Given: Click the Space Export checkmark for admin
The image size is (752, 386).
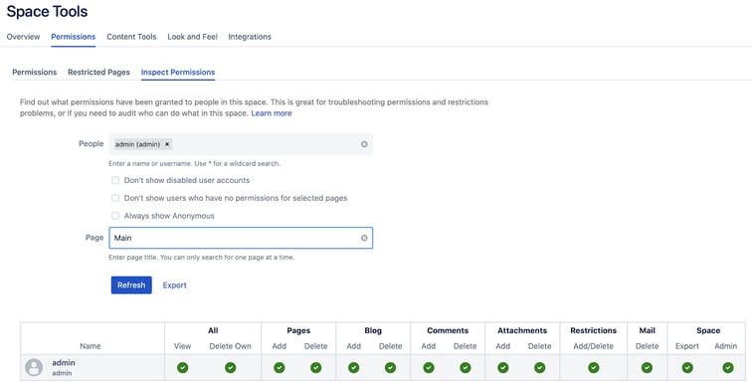Looking at the screenshot, I should (x=687, y=368).
